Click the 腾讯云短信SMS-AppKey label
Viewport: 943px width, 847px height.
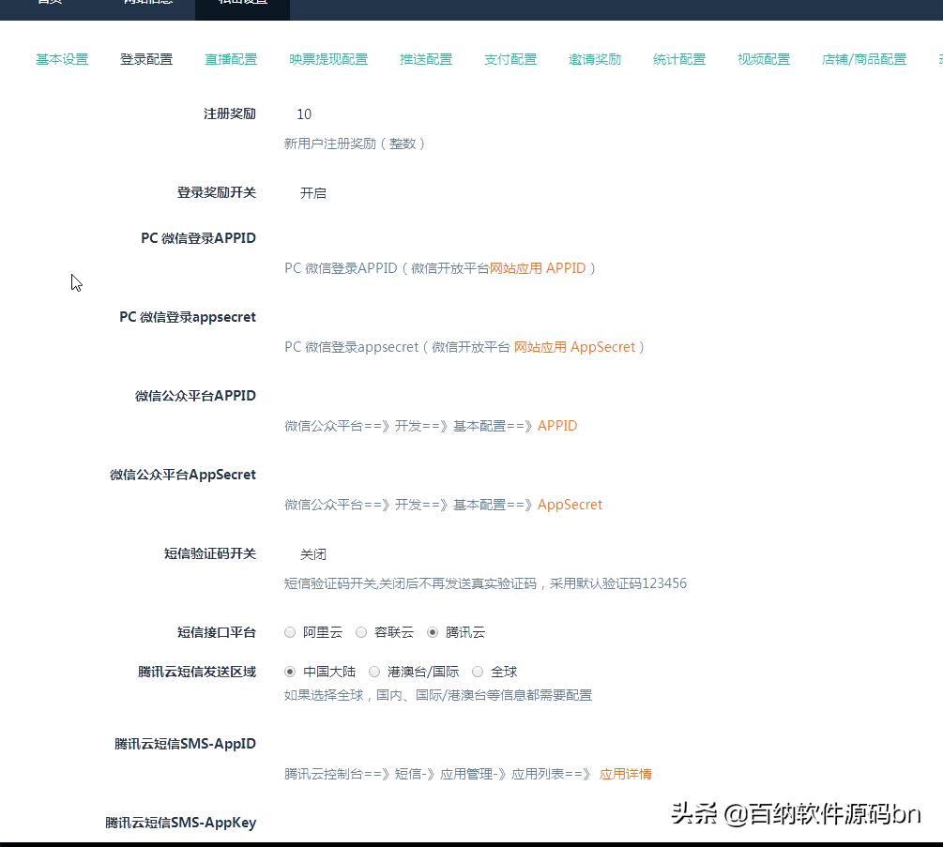coord(180,823)
